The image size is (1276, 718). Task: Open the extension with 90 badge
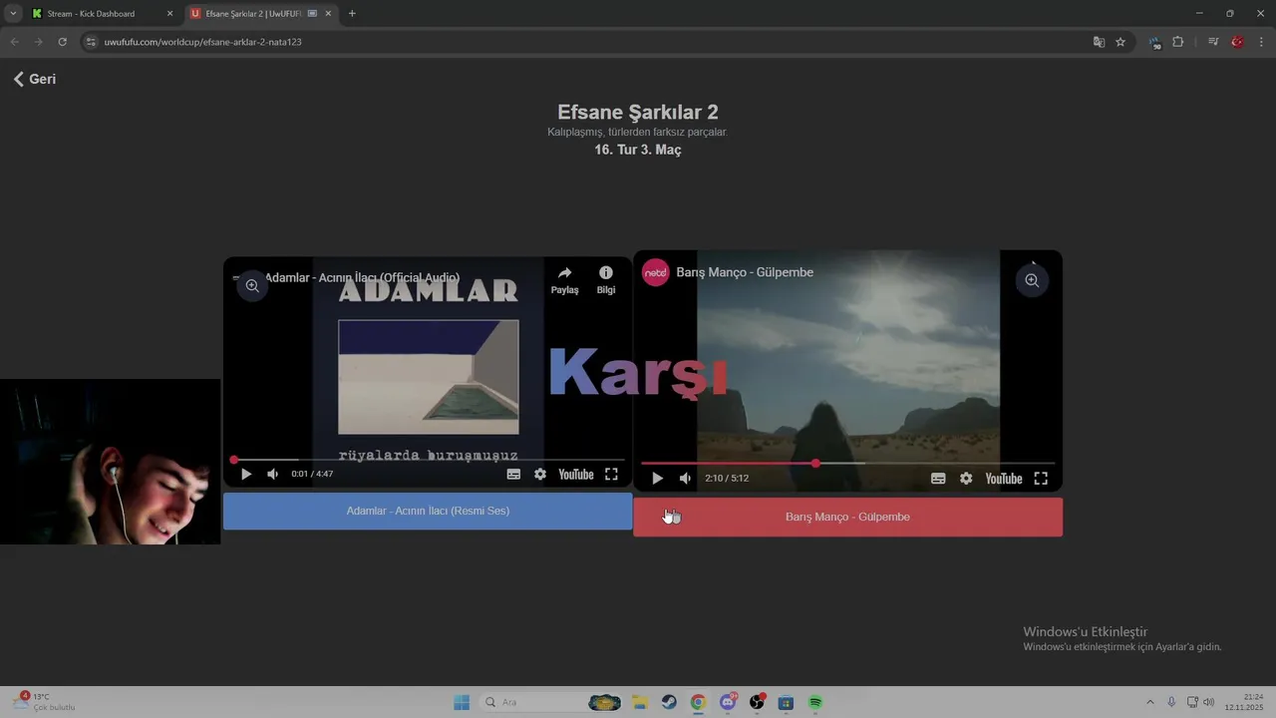point(1154,42)
